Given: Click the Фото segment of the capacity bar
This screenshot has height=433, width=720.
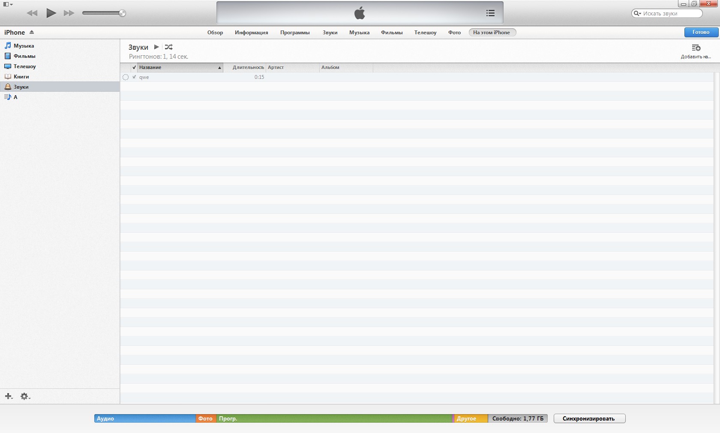Looking at the screenshot, I should 206,418.
